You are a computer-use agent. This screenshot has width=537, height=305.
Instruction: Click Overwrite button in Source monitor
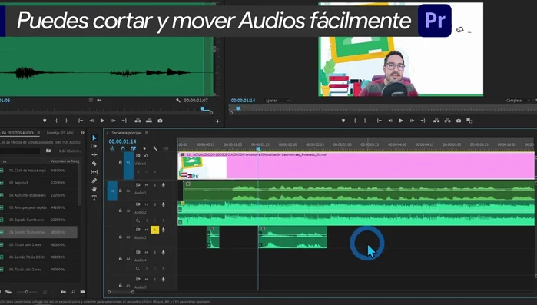[x=149, y=121]
